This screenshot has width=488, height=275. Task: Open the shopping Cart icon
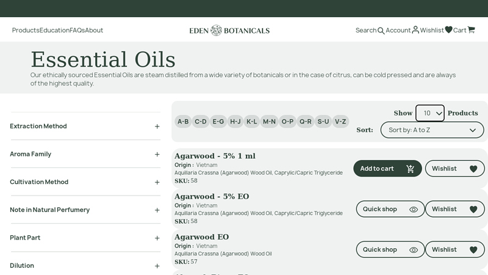point(472,30)
